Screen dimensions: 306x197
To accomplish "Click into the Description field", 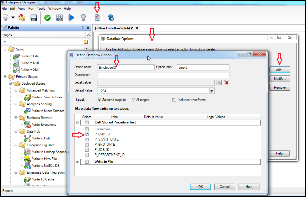I will coord(163,75).
